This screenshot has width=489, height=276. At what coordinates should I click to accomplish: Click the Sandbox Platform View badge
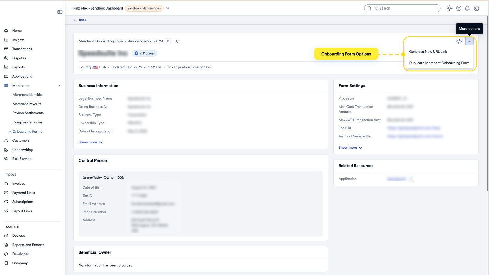pos(144,9)
